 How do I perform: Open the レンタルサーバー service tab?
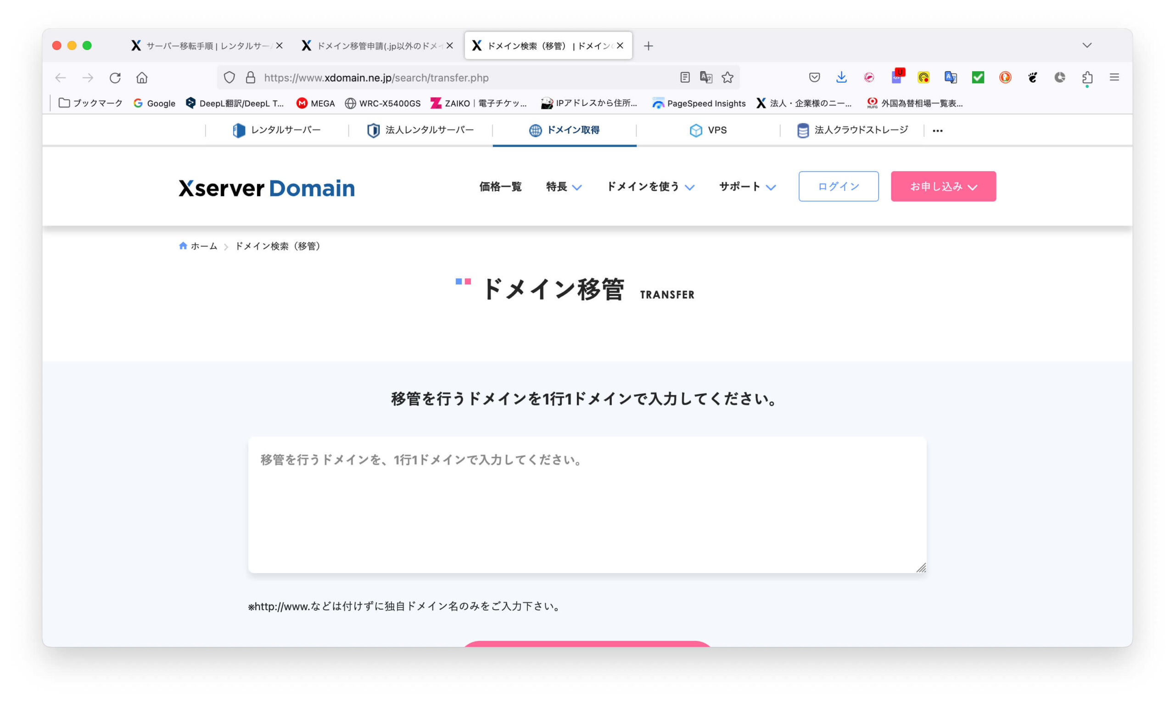click(x=276, y=130)
